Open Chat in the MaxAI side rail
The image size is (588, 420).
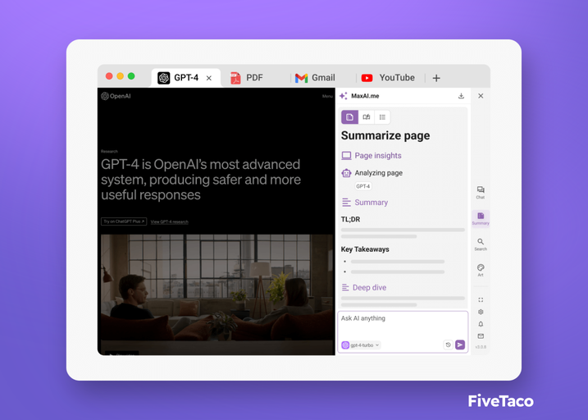[481, 192]
